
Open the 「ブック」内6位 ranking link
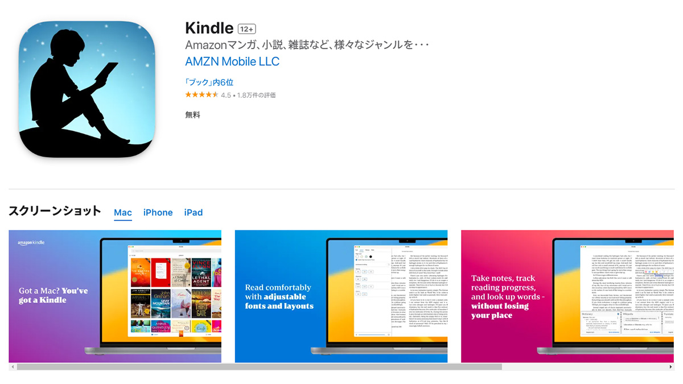pos(209,82)
